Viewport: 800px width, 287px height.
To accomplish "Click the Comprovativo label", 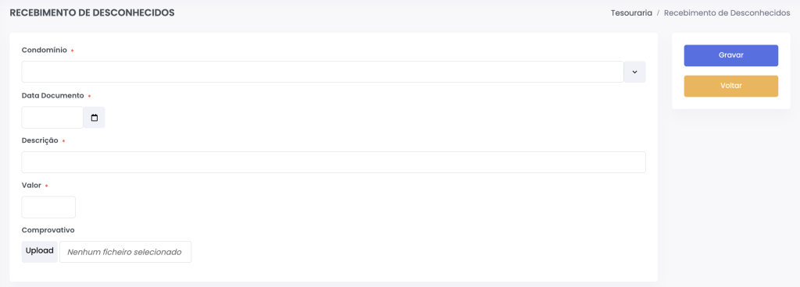I will [48, 230].
